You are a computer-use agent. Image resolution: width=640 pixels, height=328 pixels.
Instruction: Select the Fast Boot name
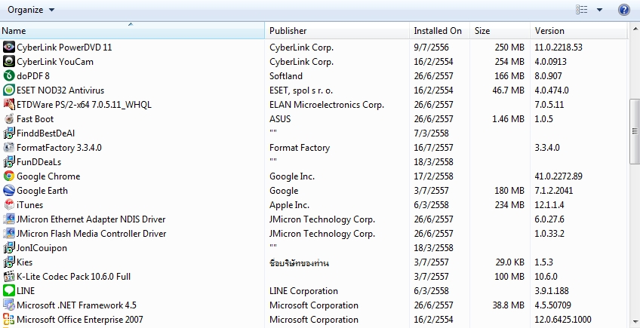pos(35,118)
